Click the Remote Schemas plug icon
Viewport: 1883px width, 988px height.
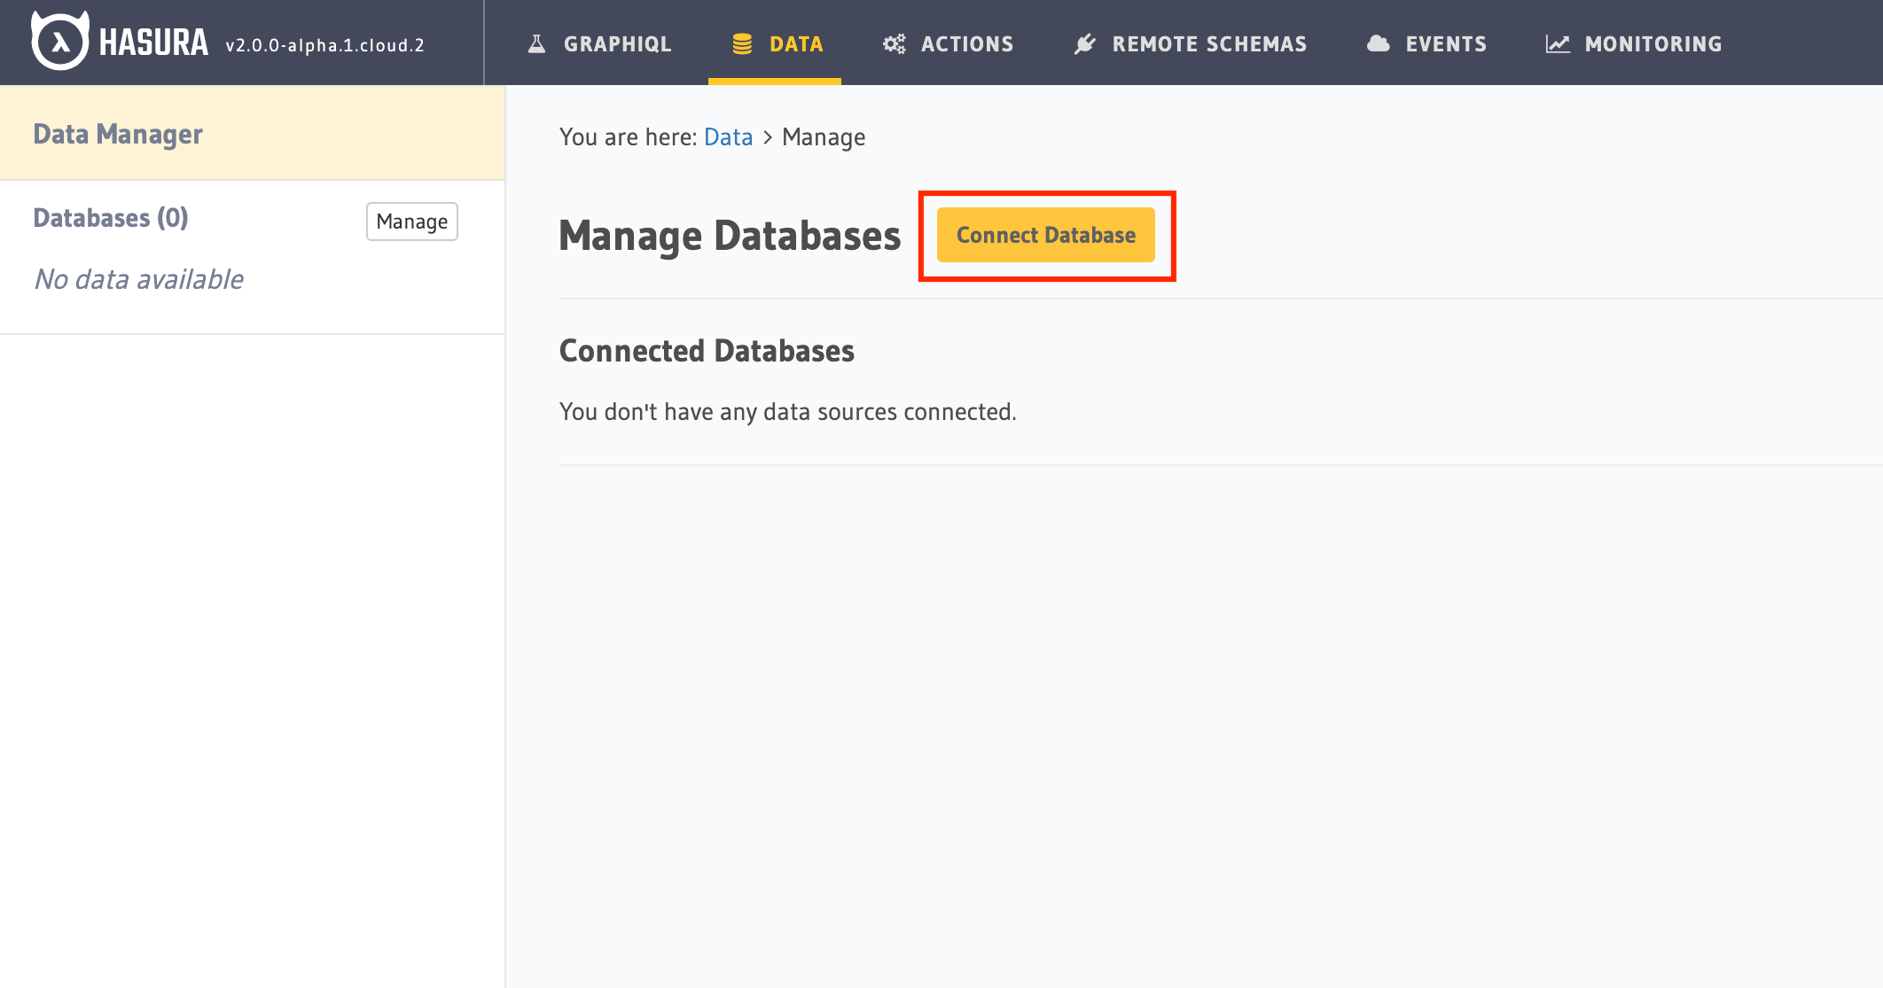[x=1085, y=43]
